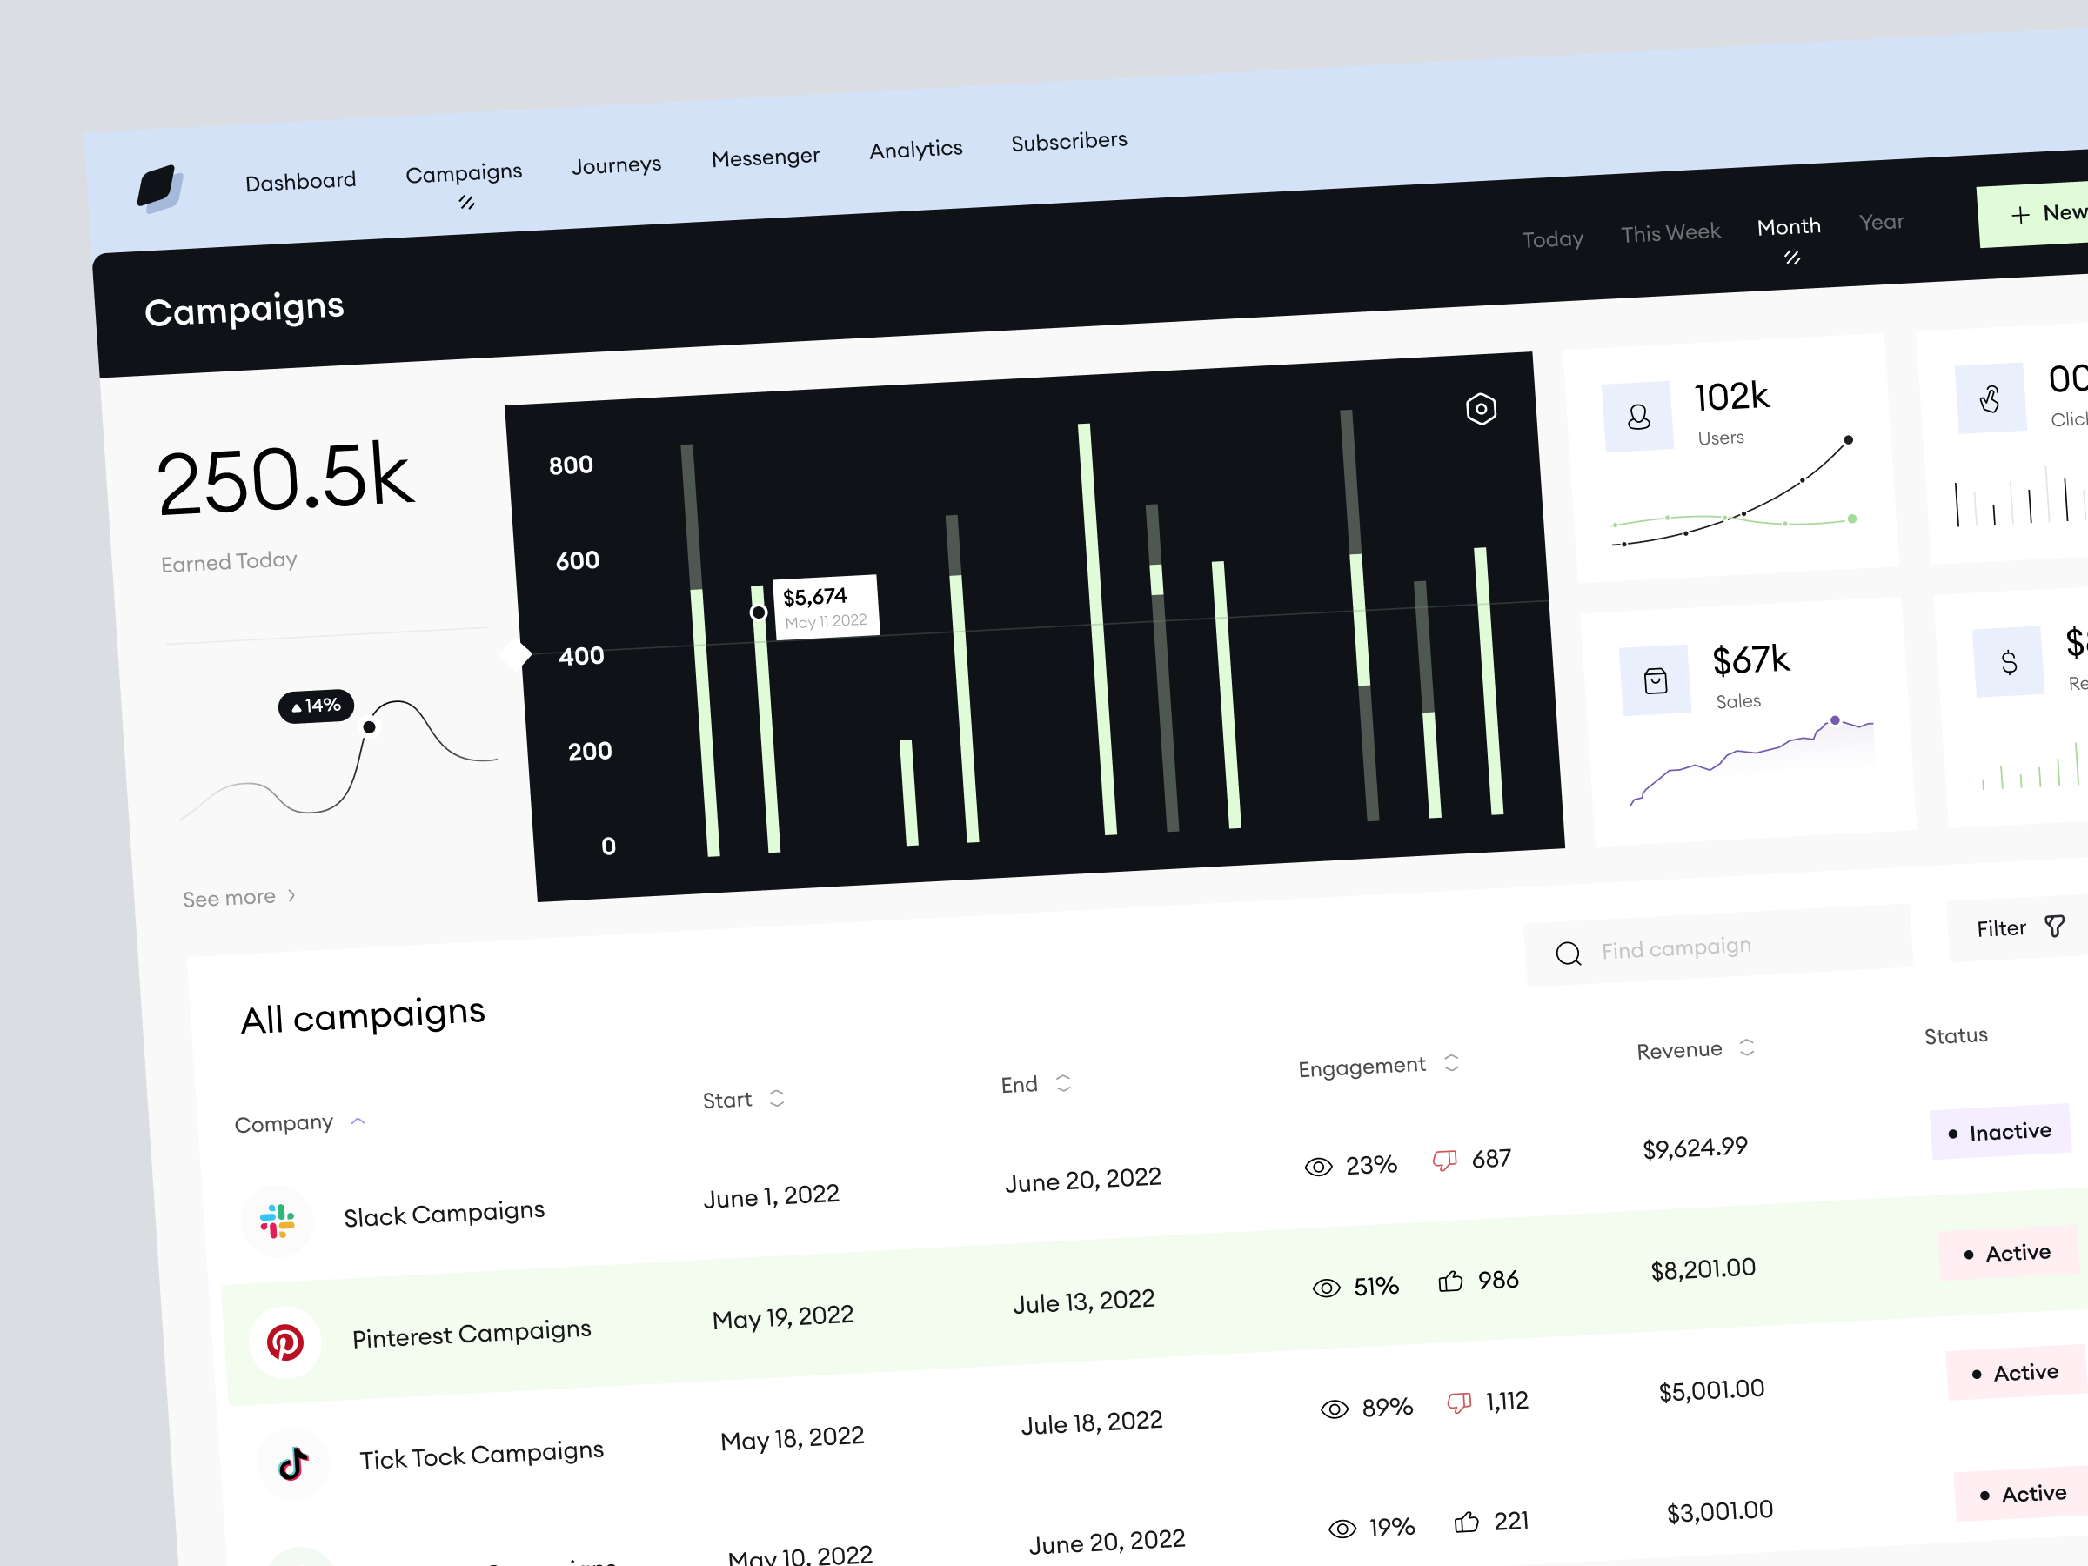Open Slack Campaigns row name
The height and width of the screenshot is (1566, 2088).
(444, 1213)
